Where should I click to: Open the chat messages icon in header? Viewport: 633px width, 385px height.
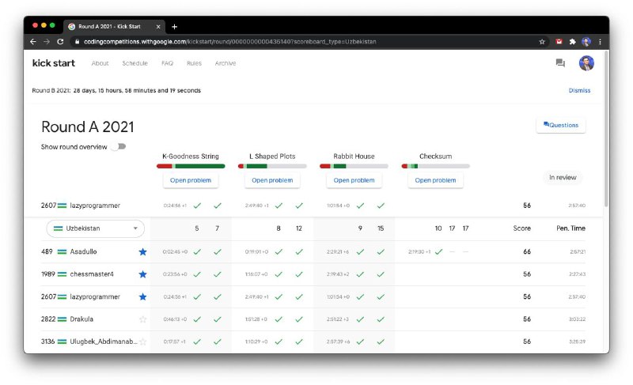coord(560,63)
